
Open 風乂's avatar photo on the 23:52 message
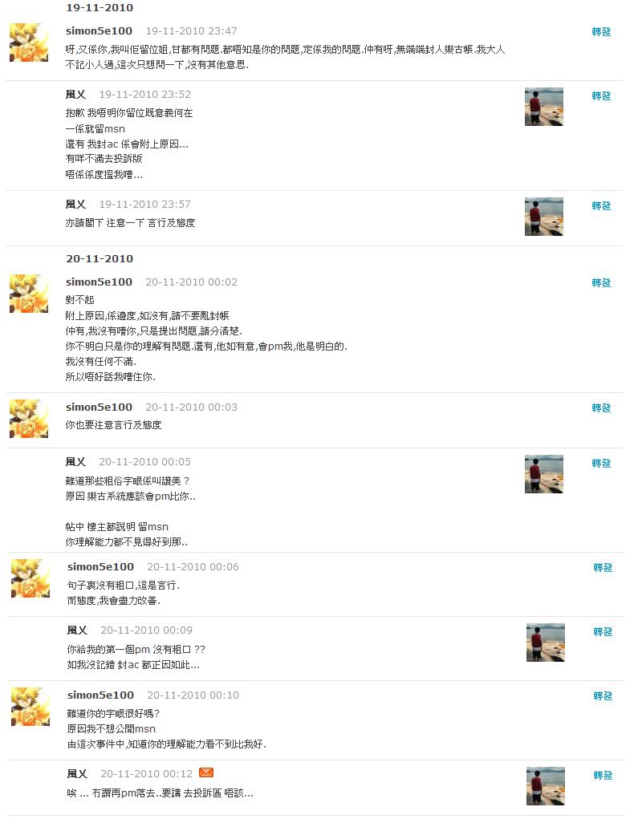click(543, 107)
